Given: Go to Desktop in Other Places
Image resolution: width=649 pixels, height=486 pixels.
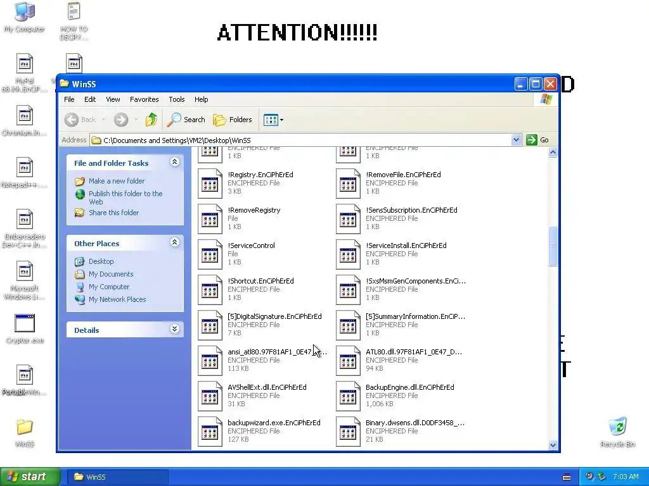Looking at the screenshot, I should point(101,261).
